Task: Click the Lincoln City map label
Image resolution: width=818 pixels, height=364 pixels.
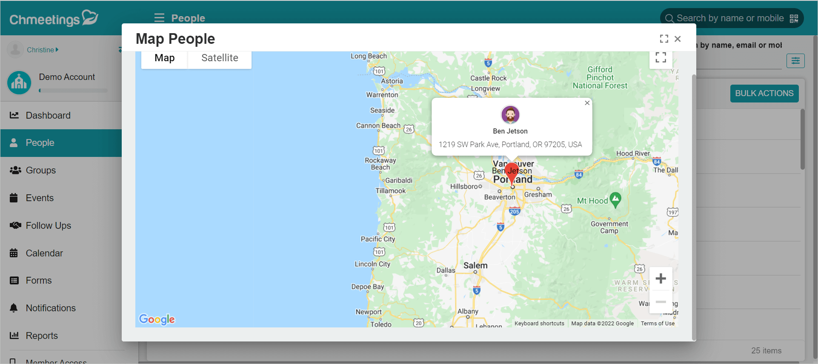Action: [372, 264]
